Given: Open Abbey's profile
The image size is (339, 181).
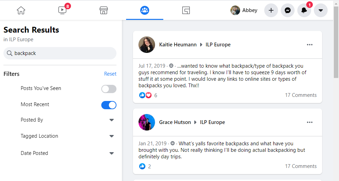Looking at the screenshot, I should click(244, 10).
